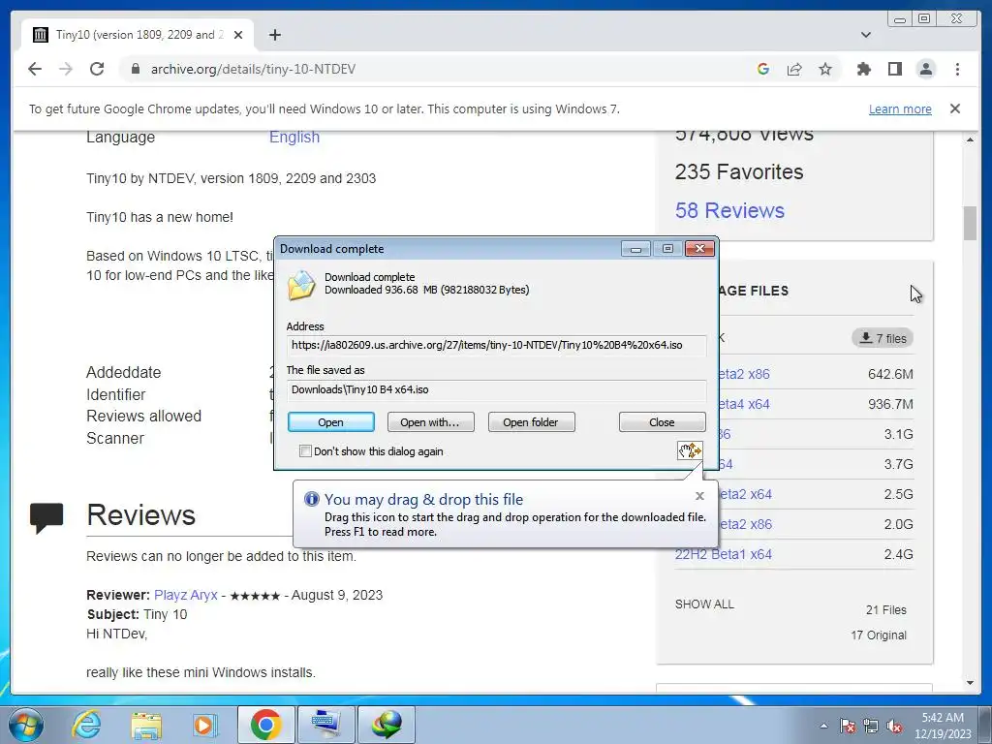The height and width of the screenshot is (744, 992).
Task: Open the Windows Start menu
Action: click(25, 725)
